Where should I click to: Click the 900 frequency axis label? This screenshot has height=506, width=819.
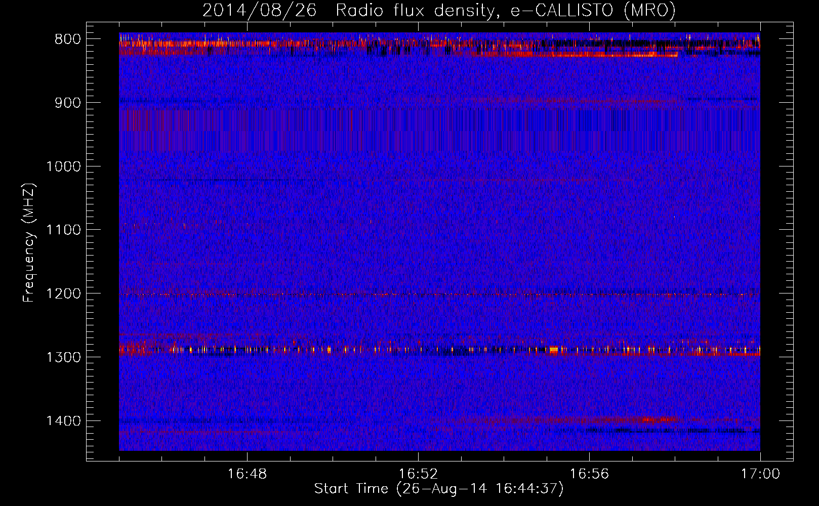(x=68, y=103)
